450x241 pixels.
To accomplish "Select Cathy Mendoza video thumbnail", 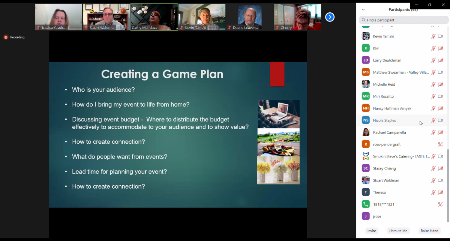I will [x=154, y=17].
